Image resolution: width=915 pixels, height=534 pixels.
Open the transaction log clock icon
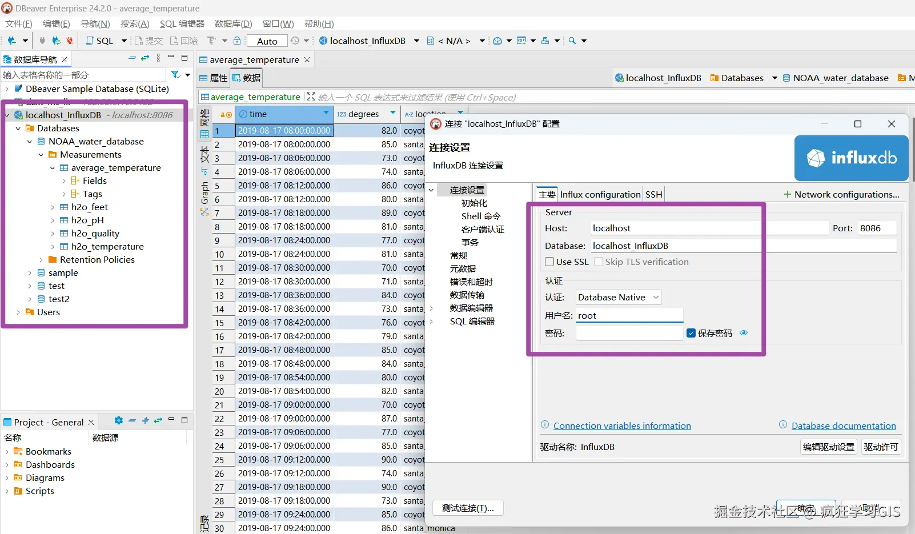(x=295, y=41)
